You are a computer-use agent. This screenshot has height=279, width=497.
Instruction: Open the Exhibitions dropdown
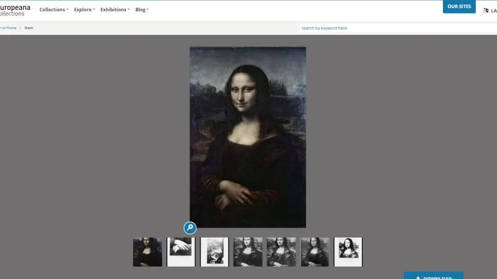[x=115, y=9]
